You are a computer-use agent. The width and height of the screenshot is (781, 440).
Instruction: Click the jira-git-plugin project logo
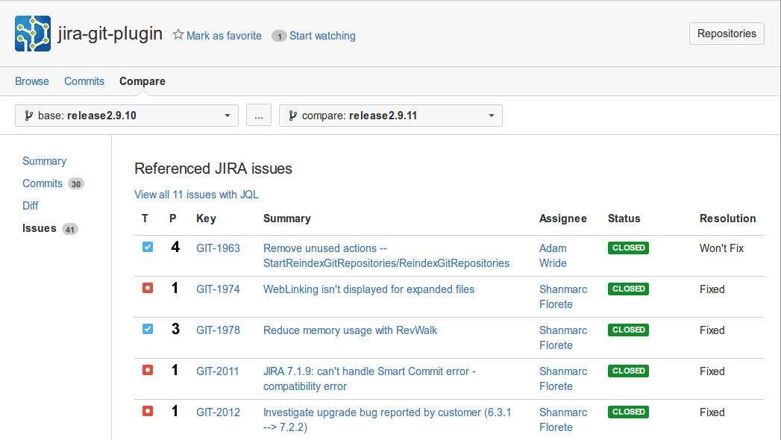coord(33,34)
